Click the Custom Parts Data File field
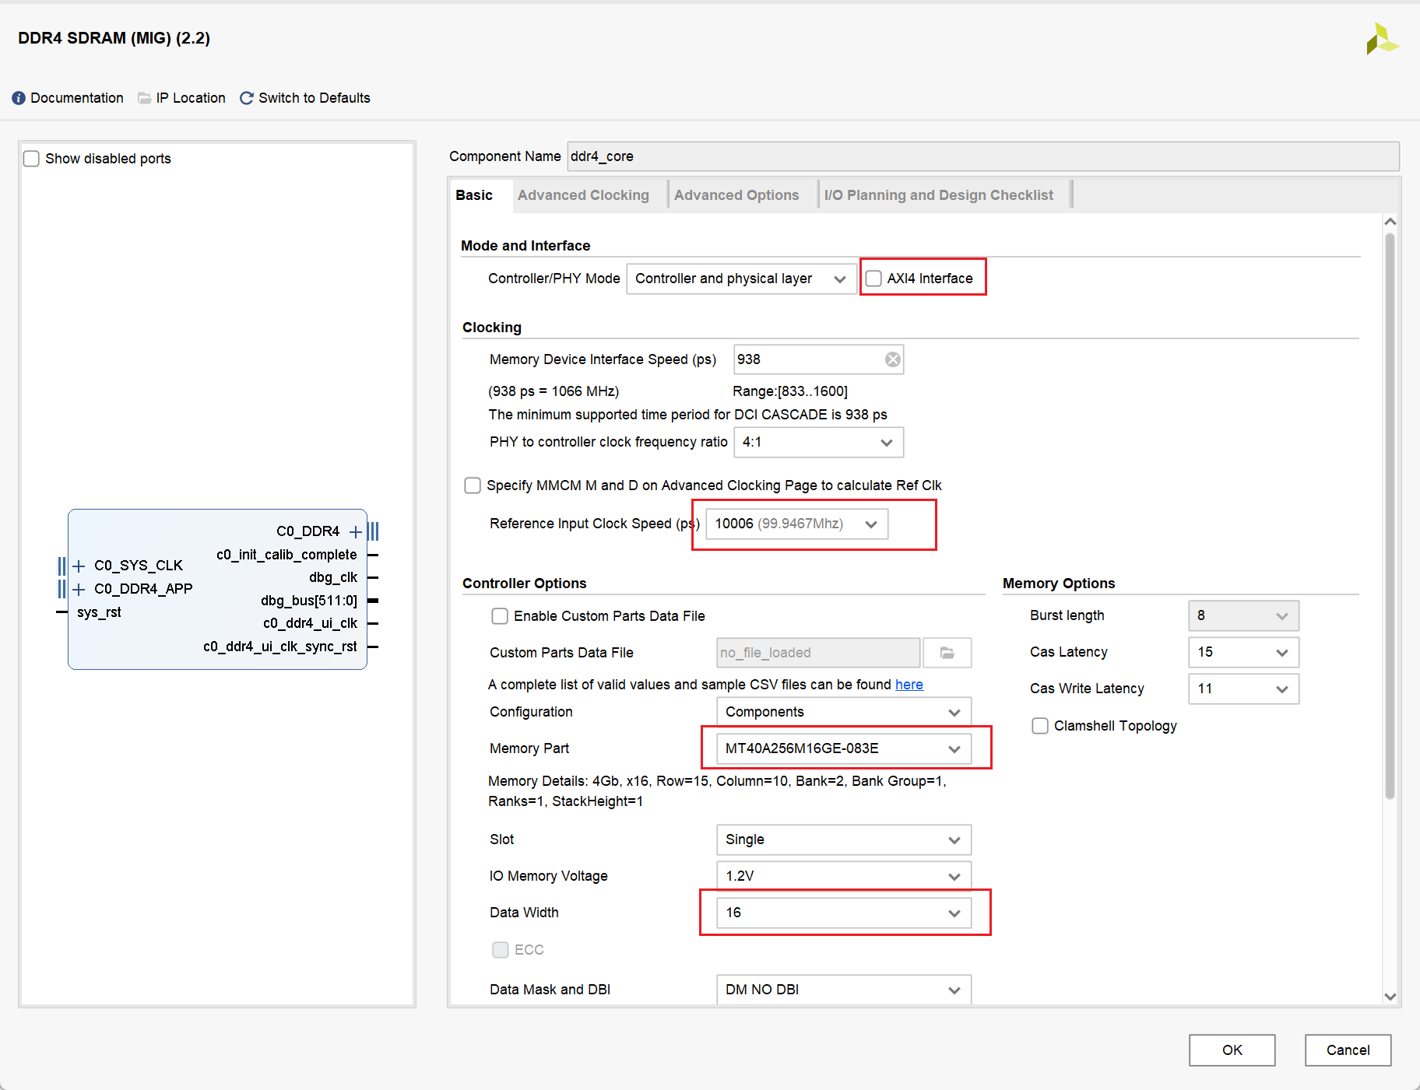Viewport: 1420px width, 1090px height. coord(818,653)
